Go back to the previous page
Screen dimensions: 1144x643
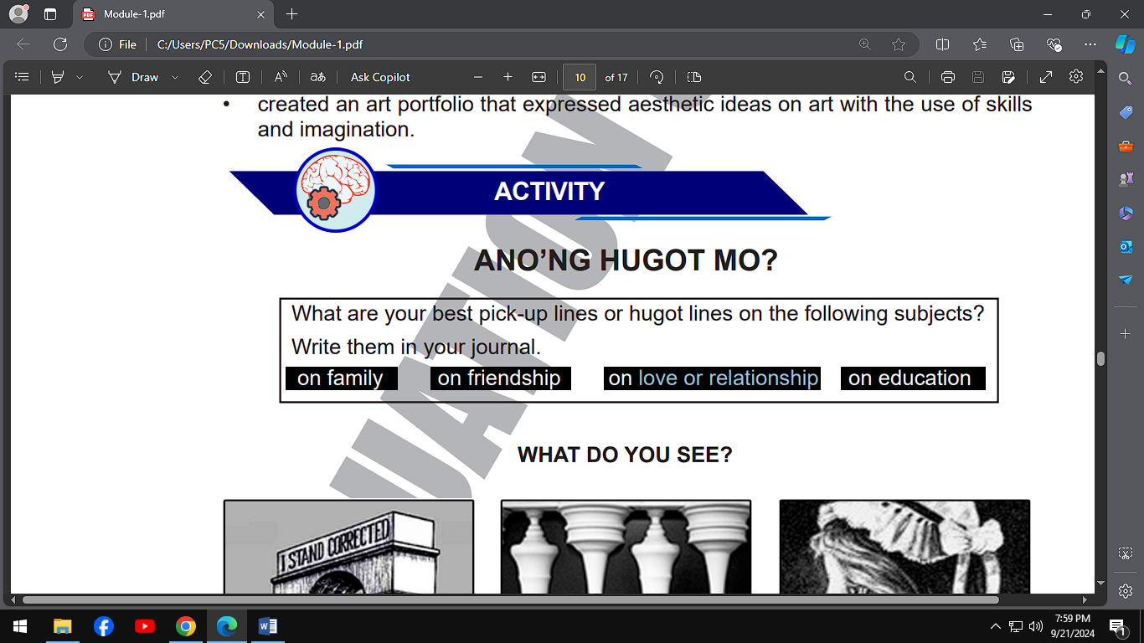23,44
